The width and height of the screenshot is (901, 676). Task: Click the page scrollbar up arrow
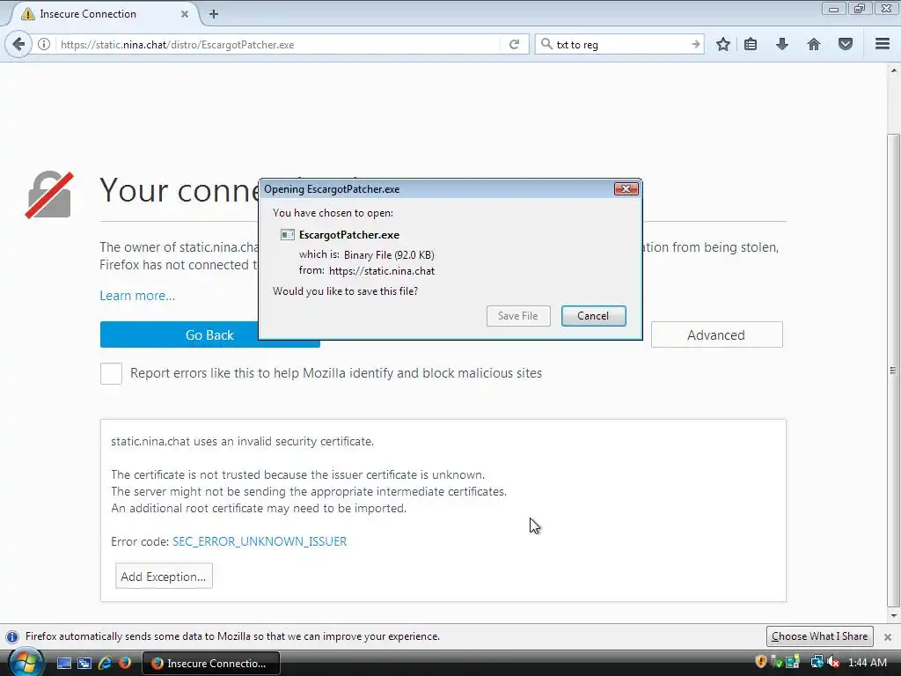(x=893, y=70)
